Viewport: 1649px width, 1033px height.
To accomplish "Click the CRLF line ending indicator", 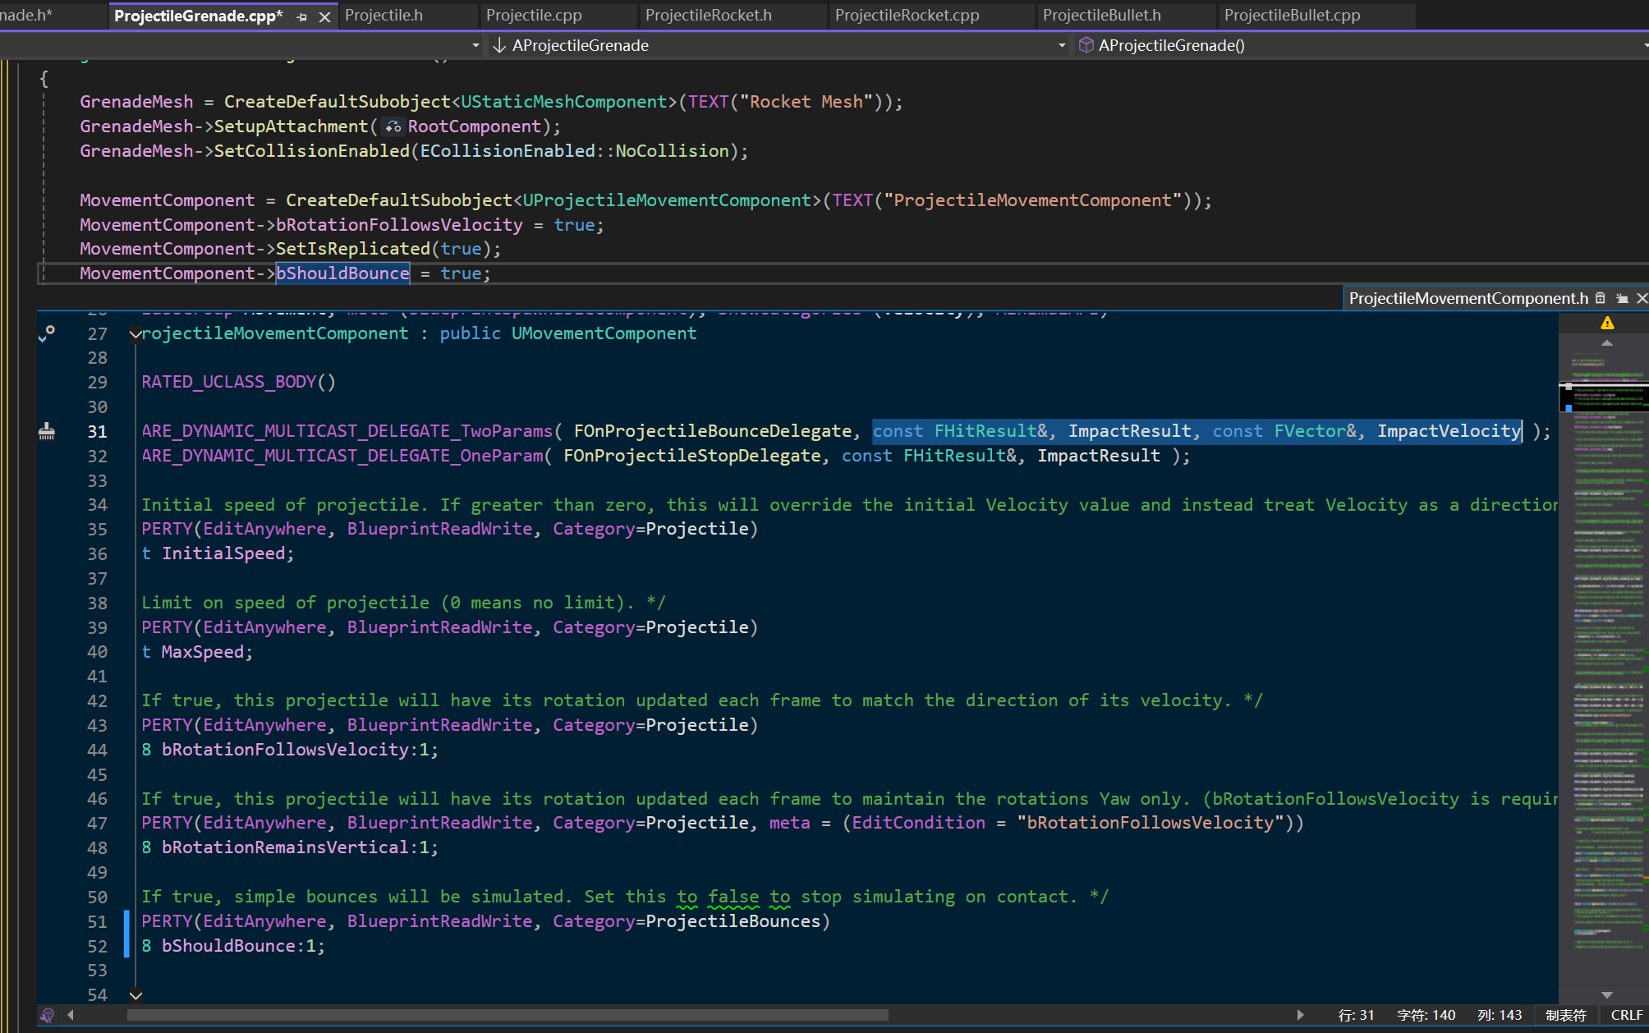I will coord(1626,1015).
